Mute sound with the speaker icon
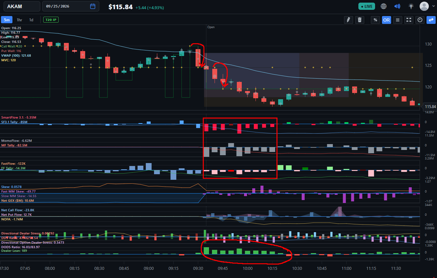The height and width of the screenshot is (278, 437). click(397, 6)
